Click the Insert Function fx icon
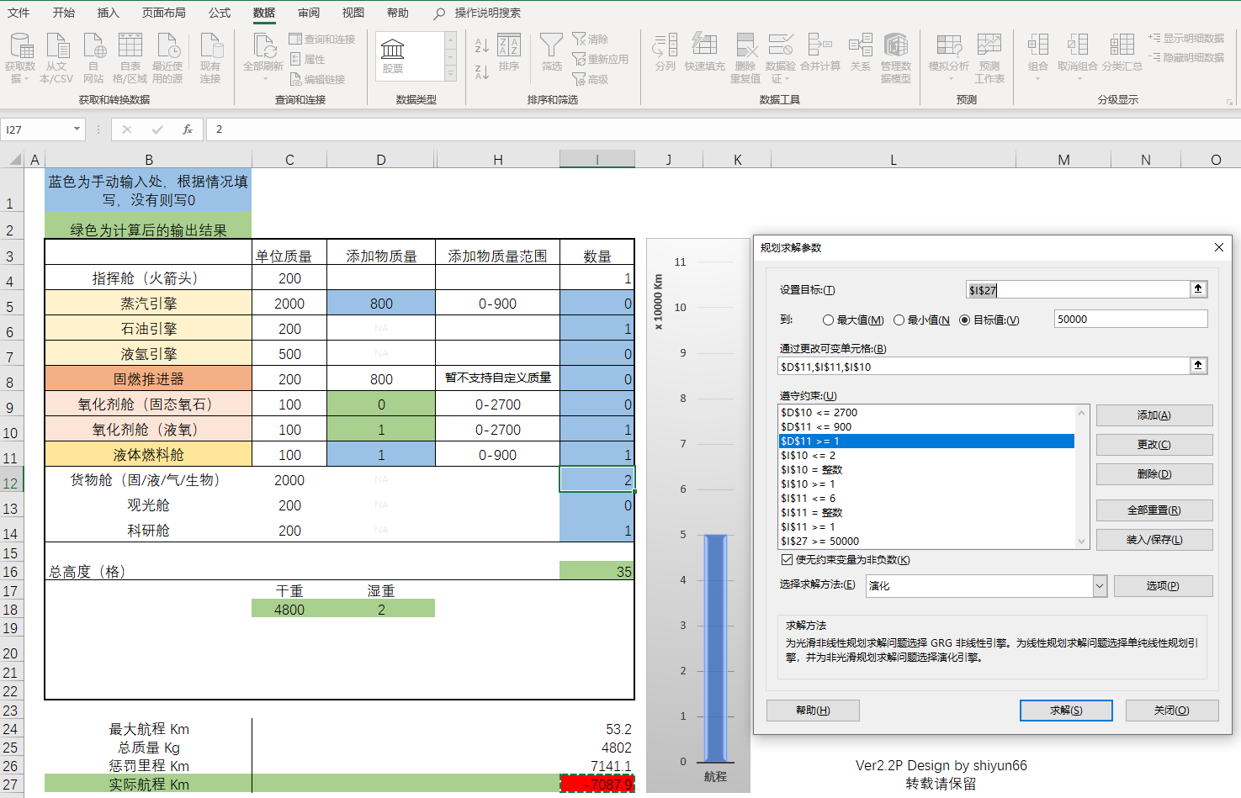Viewport: 1241px width, 798px height. pos(188,129)
